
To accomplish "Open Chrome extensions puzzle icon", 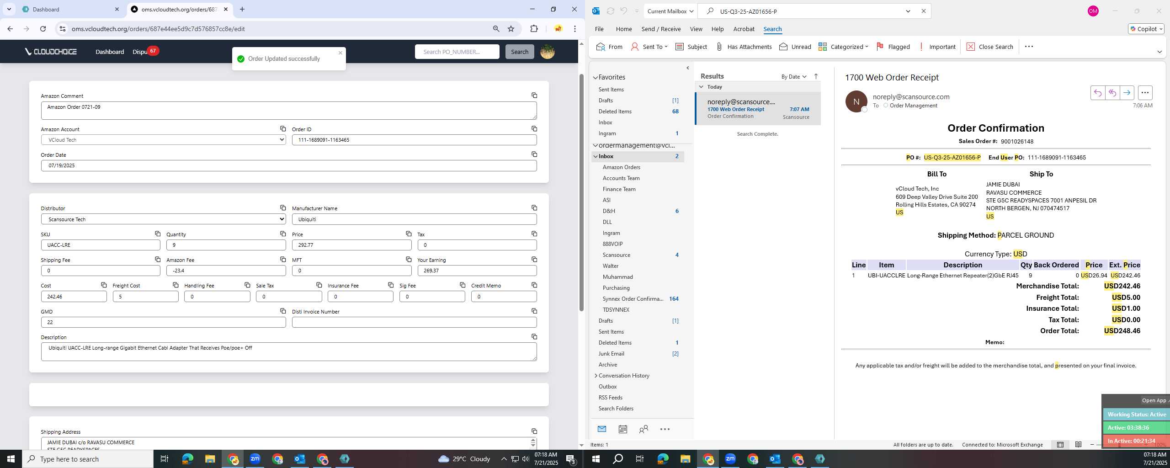I will (x=533, y=29).
